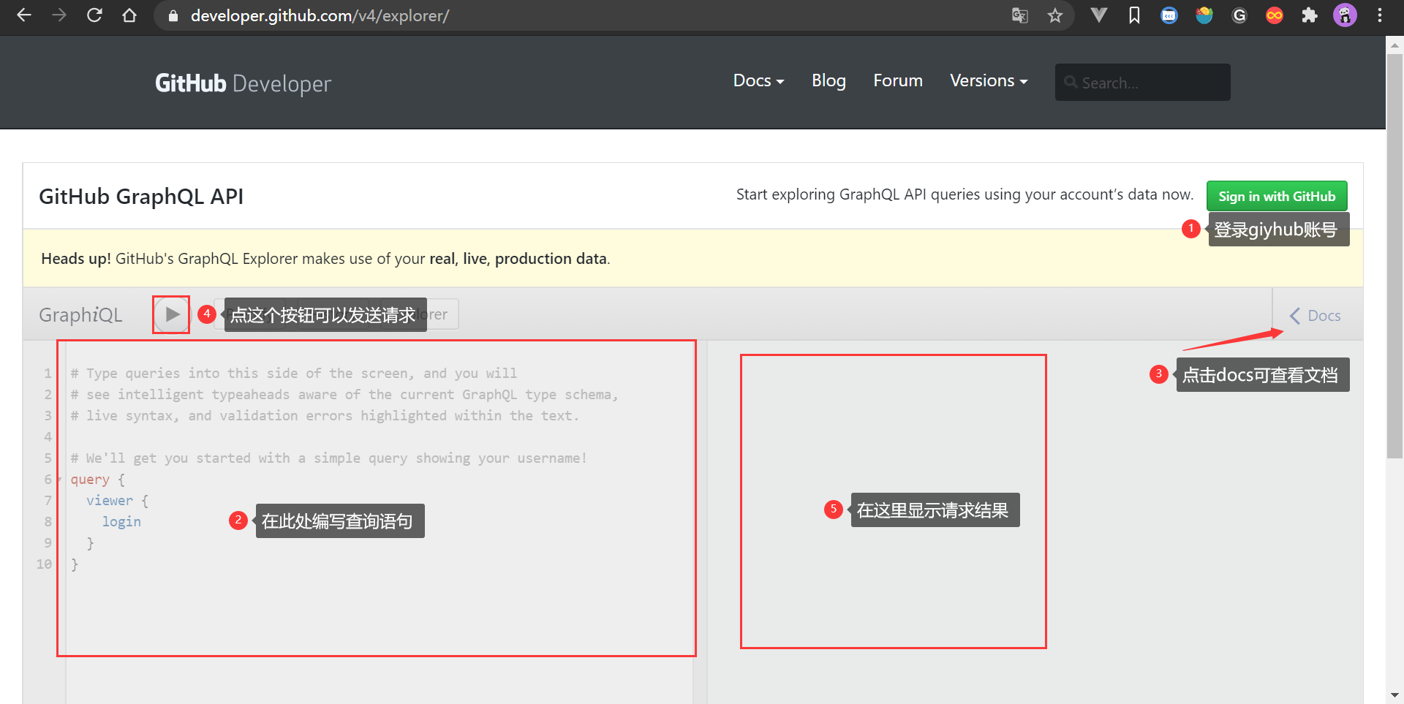Open the fruit bowl extension icon
The height and width of the screenshot is (704, 1404).
tap(1204, 15)
